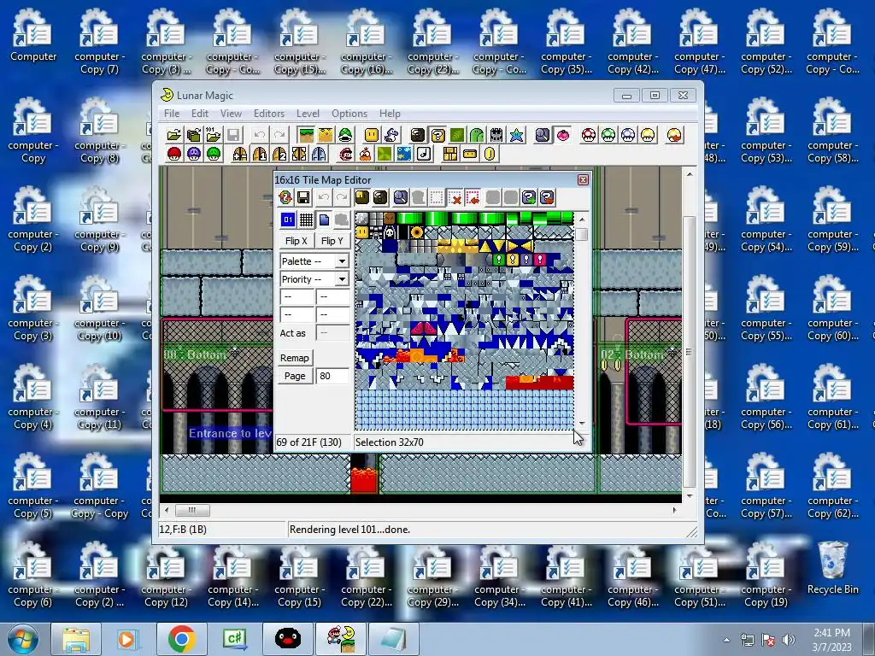Click the pink berry icon in main toolbar
Screen dimensions: 875x656
563,135
